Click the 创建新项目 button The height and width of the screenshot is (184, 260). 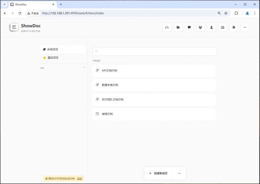coord(158,173)
